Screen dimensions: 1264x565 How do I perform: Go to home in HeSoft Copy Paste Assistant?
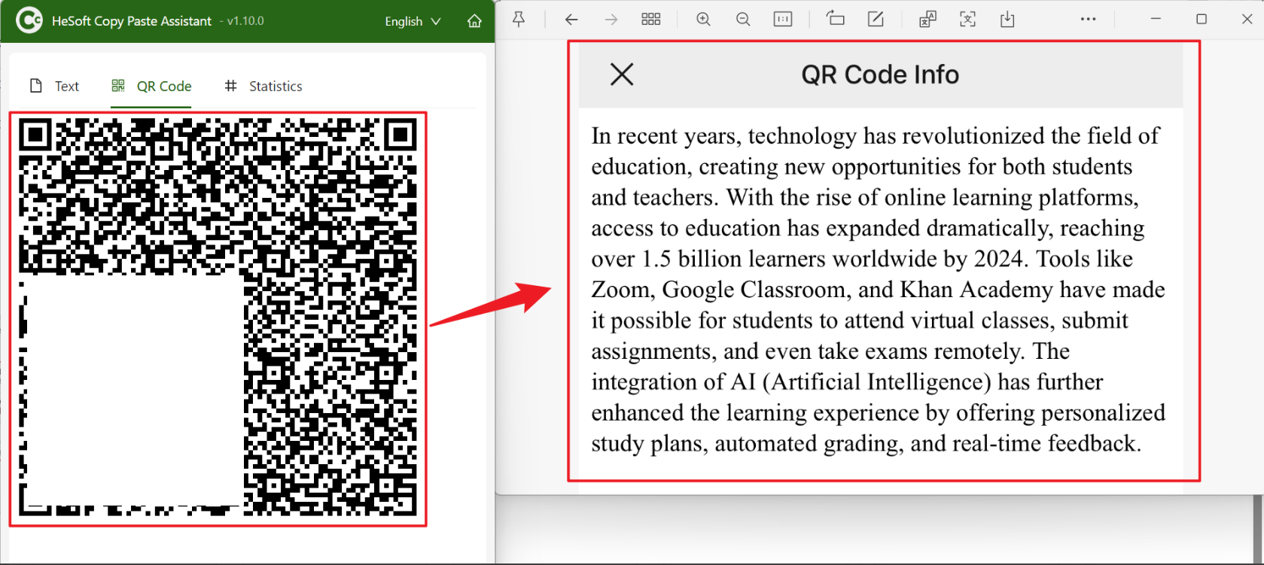click(x=474, y=21)
